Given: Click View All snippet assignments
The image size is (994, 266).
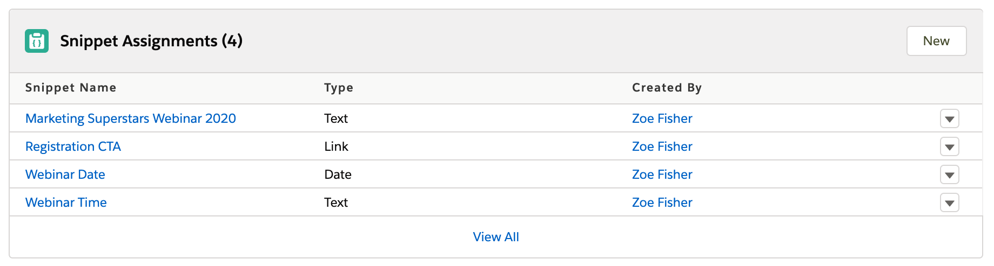Looking at the screenshot, I should pos(496,237).
